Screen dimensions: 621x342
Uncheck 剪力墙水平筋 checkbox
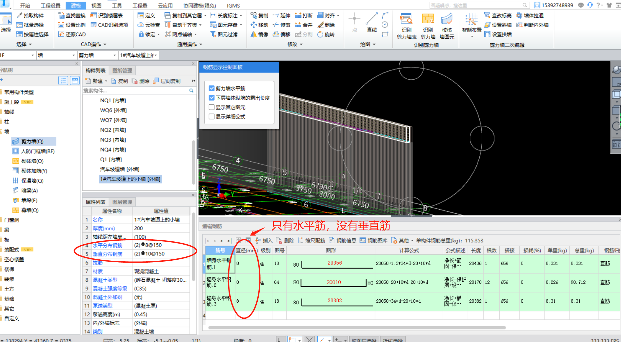pos(212,88)
